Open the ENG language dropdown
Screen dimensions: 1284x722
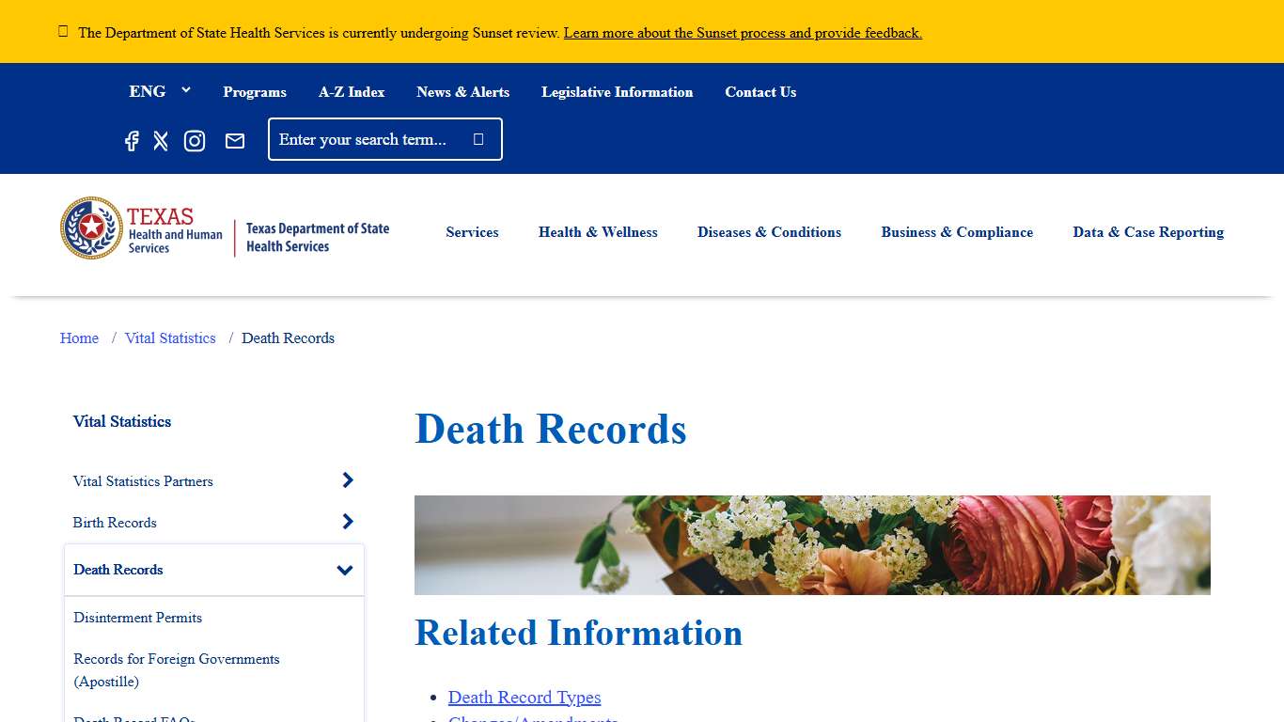(x=160, y=91)
